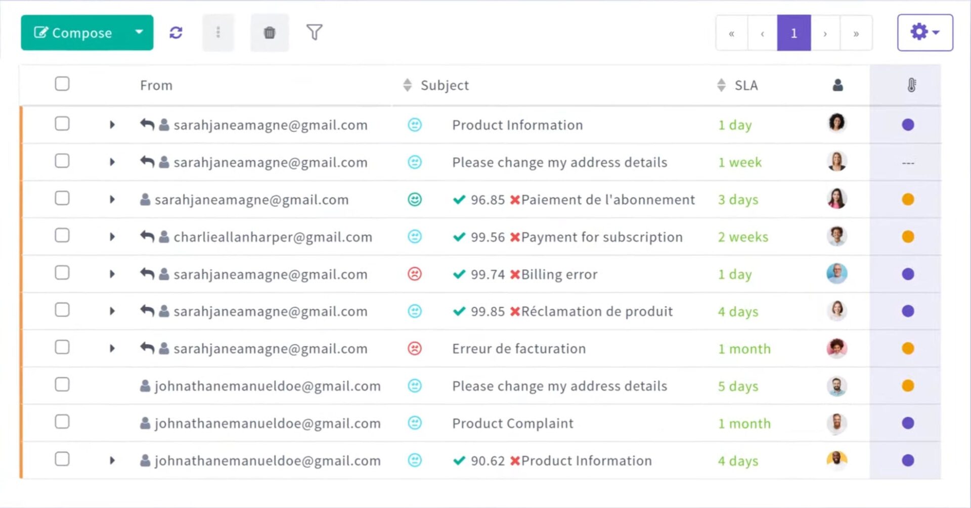This screenshot has height=508, width=971.
Task: Go to last page with double-right arrow
Action: (856, 33)
